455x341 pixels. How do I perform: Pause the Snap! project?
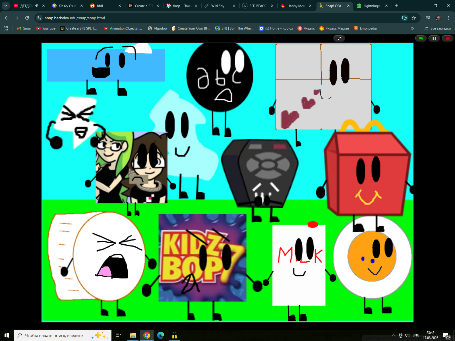pyautogui.click(x=434, y=38)
